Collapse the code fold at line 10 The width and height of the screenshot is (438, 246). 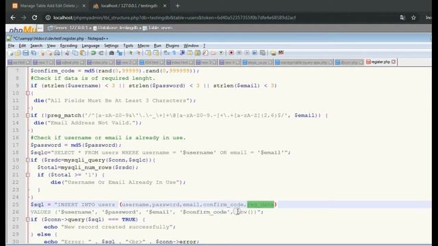[27, 93]
